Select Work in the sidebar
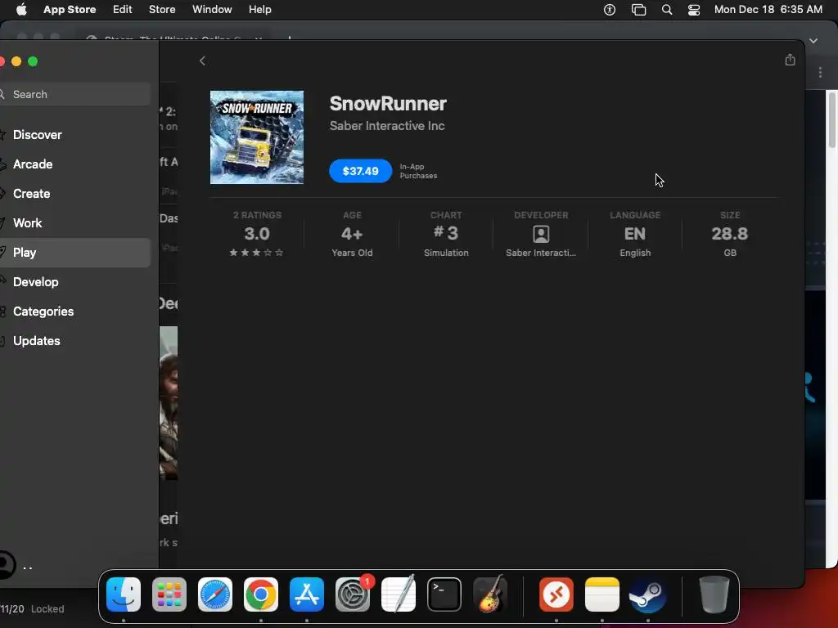Viewport: 838px width, 628px height. click(x=74, y=222)
